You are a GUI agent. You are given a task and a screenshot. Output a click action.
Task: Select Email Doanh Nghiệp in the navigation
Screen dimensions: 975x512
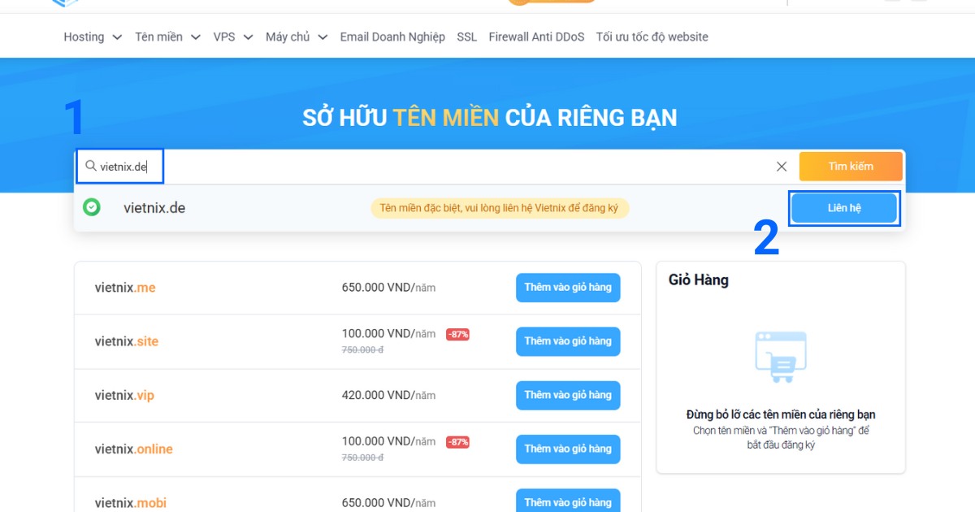pyautogui.click(x=392, y=37)
